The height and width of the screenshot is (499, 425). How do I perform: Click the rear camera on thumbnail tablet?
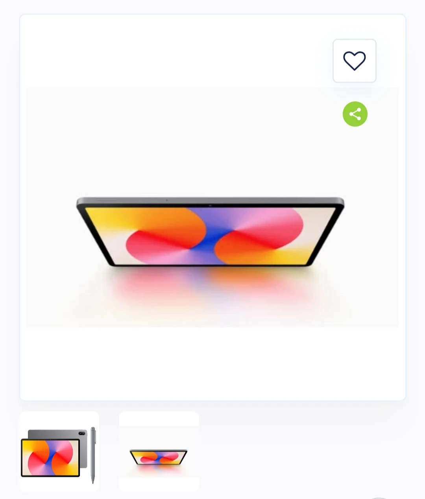81,433
